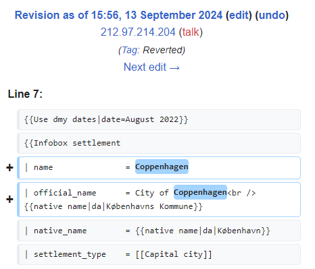Go to Next edit
315x269 pixels.
[151, 67]
